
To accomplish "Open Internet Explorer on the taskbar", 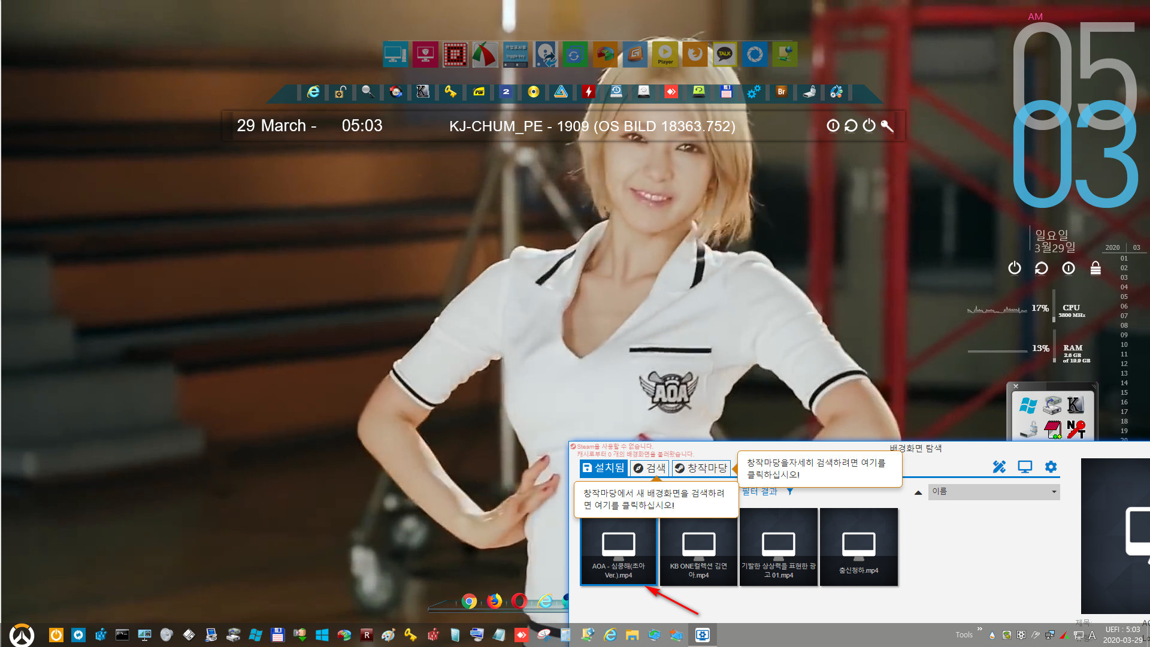I will pyautogui.click(x=610, y=635).
